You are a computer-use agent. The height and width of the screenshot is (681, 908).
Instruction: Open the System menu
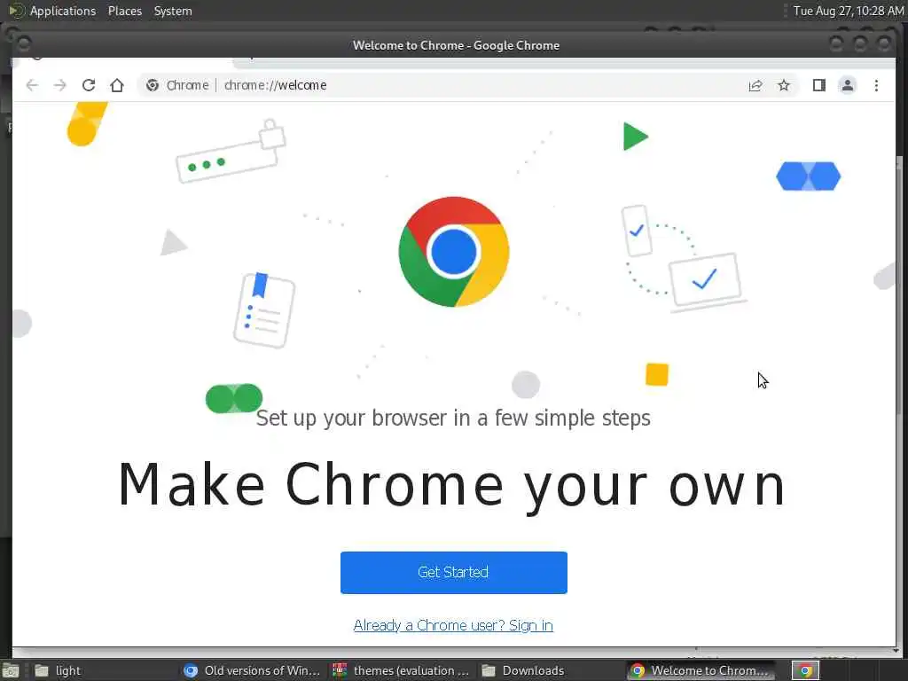173,11
